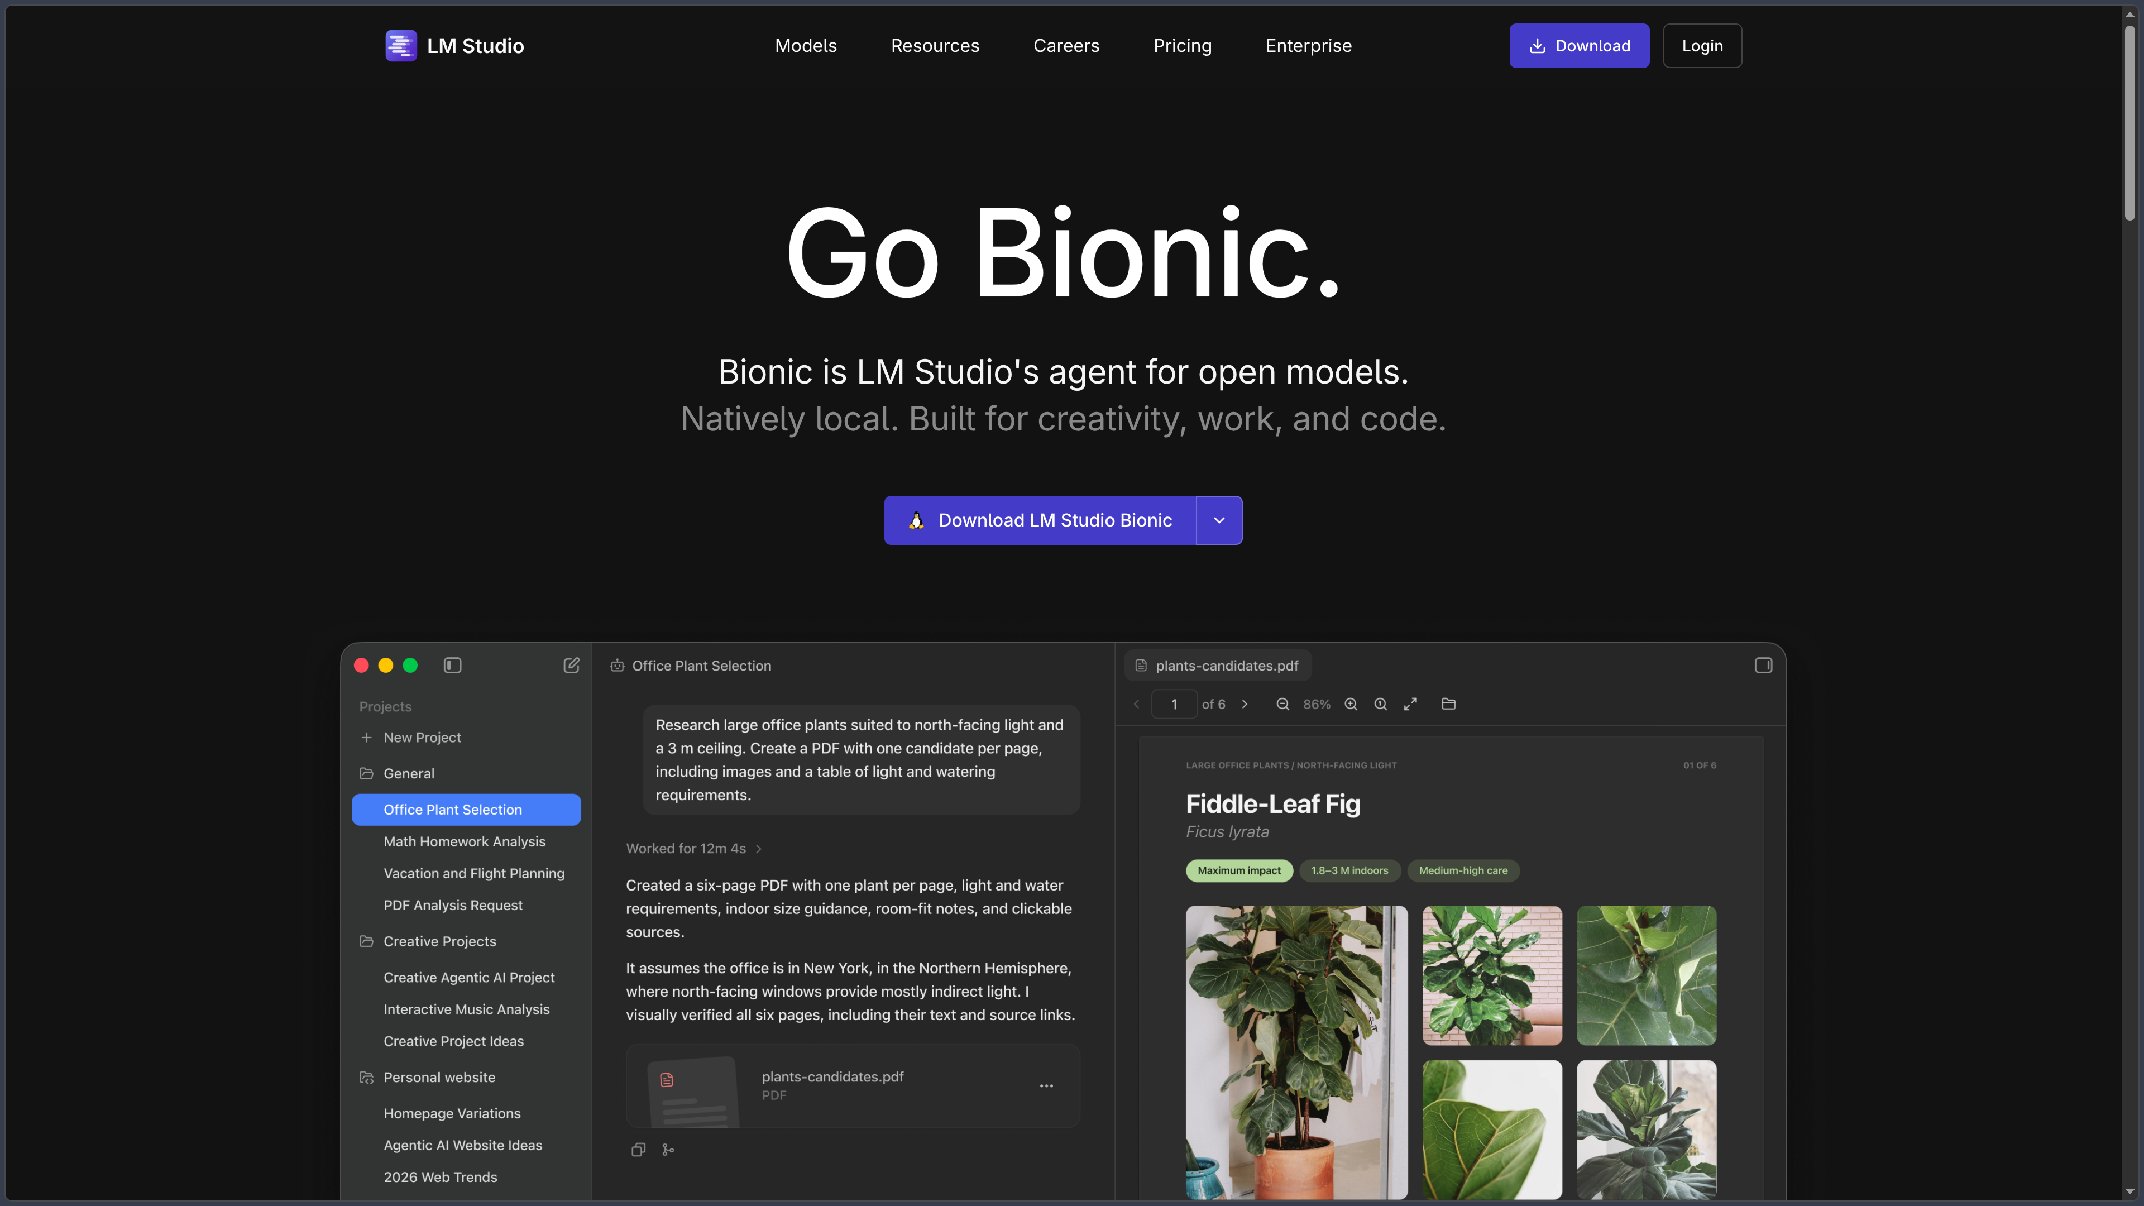The height and width of the screenshot is (1206, 2144).
Task: Click the LM Studio logo icon
Action: [400, 46]
